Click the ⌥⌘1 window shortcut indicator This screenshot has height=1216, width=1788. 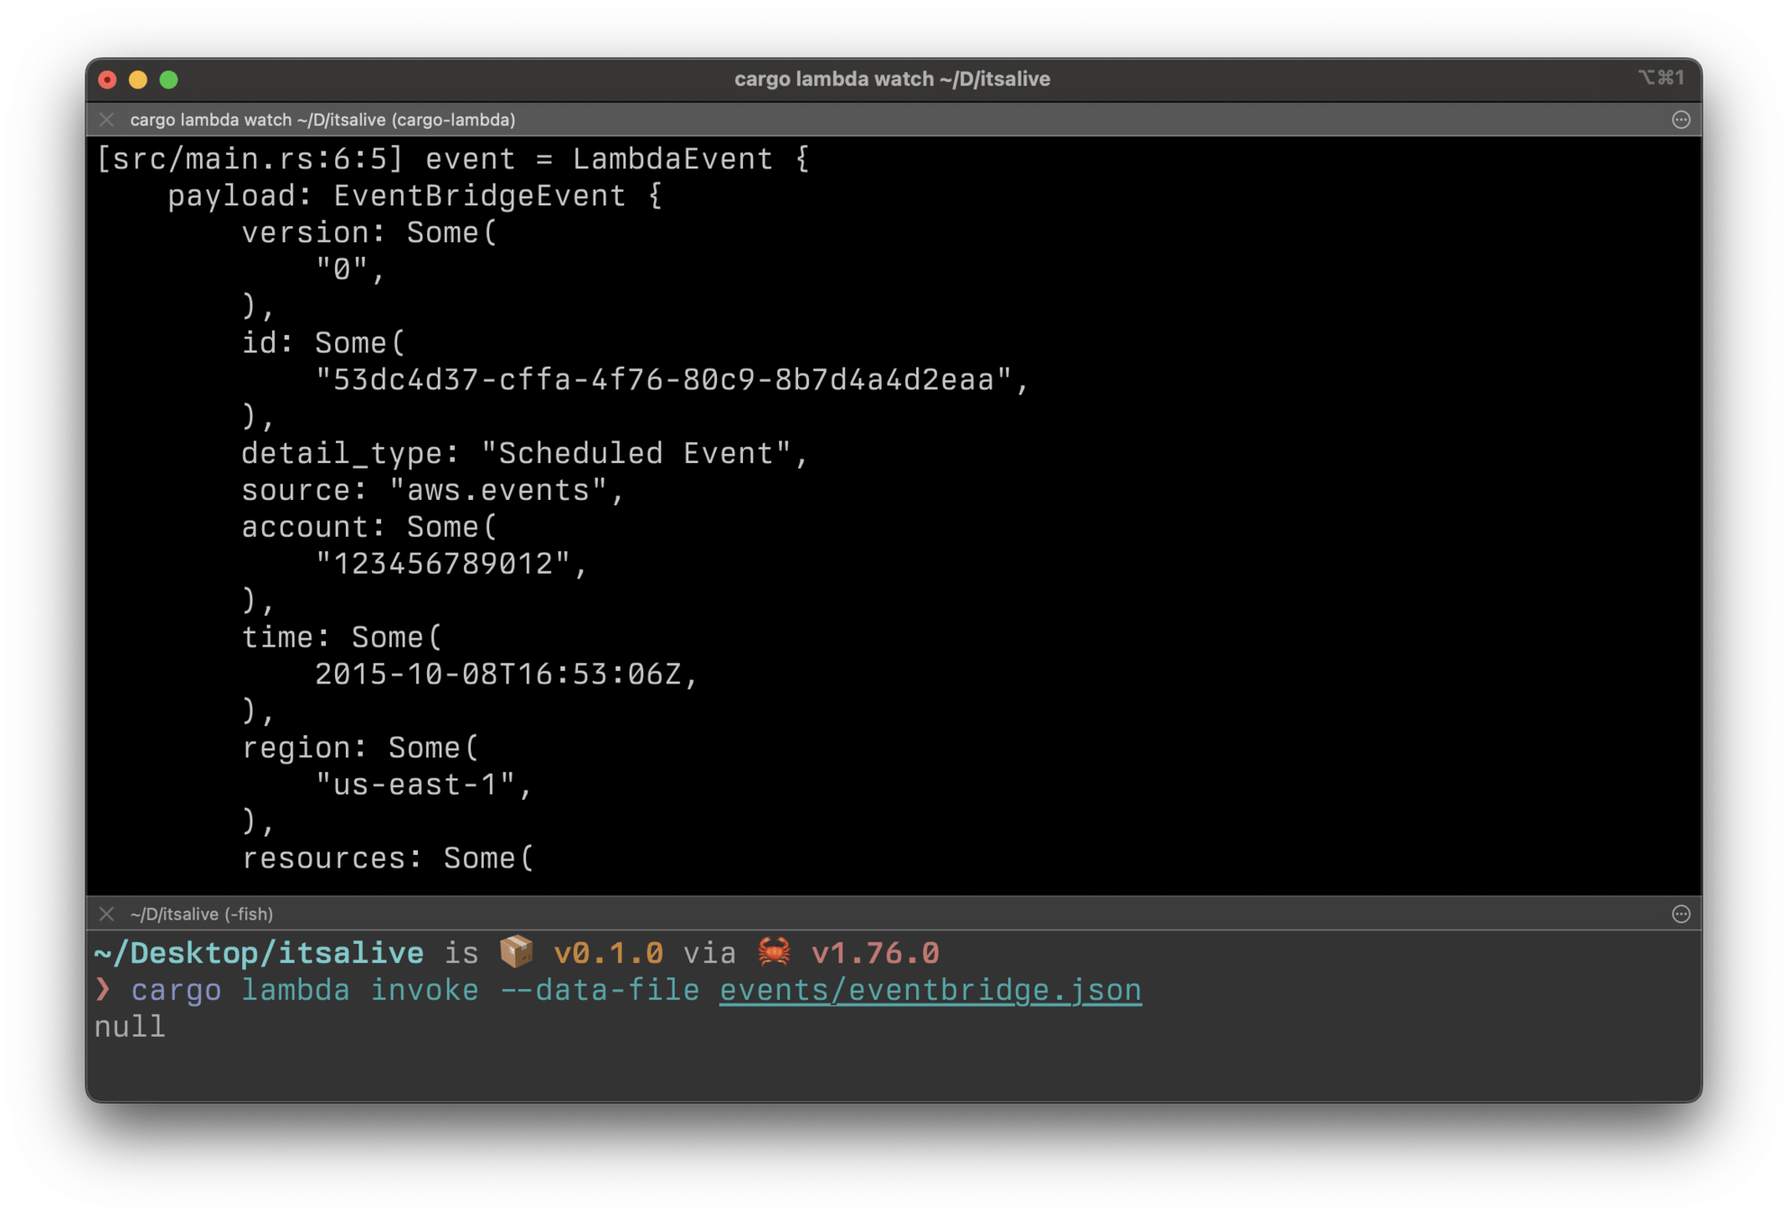[1660, 78]
